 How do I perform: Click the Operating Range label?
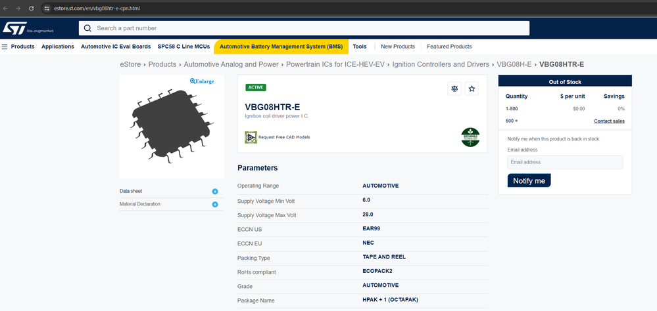click(x=258, y=186)
